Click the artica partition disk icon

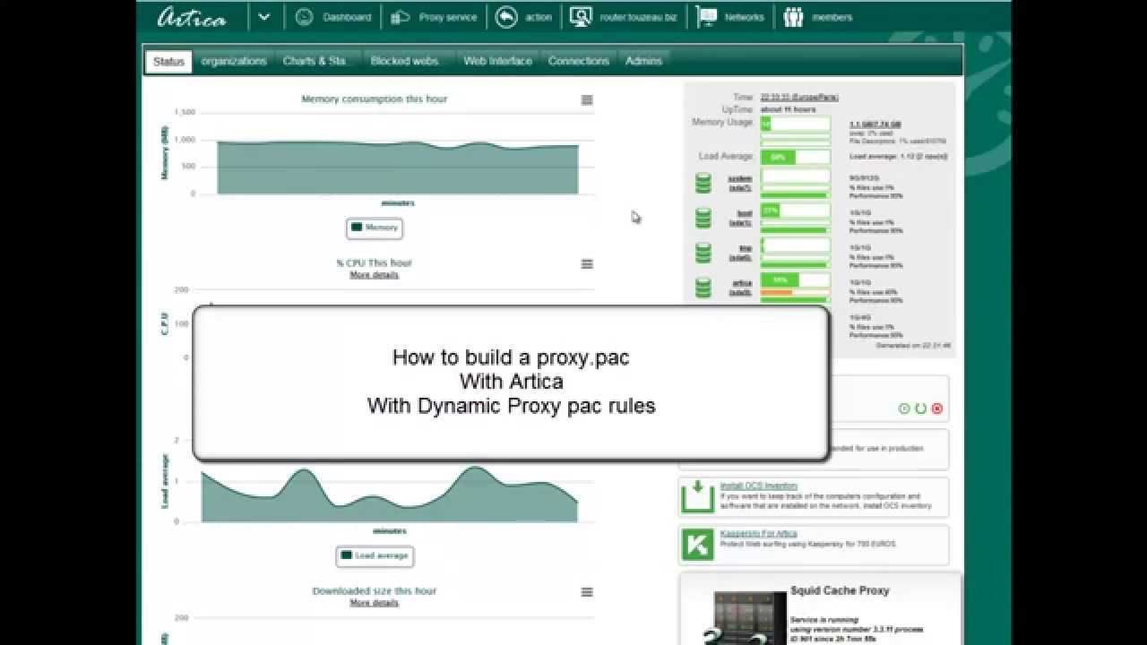coord(703,287)
